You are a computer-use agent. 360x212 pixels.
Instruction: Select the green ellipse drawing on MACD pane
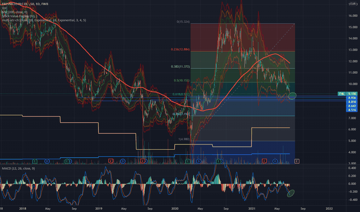[x=290, y=193]
